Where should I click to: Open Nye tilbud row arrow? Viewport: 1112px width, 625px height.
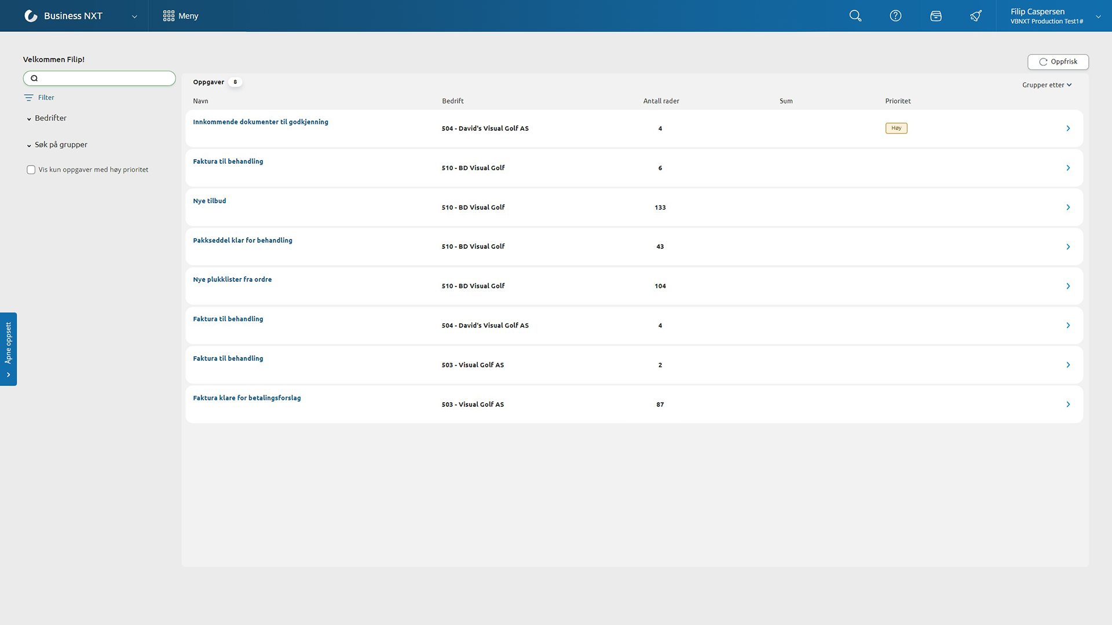(1068, 207)
